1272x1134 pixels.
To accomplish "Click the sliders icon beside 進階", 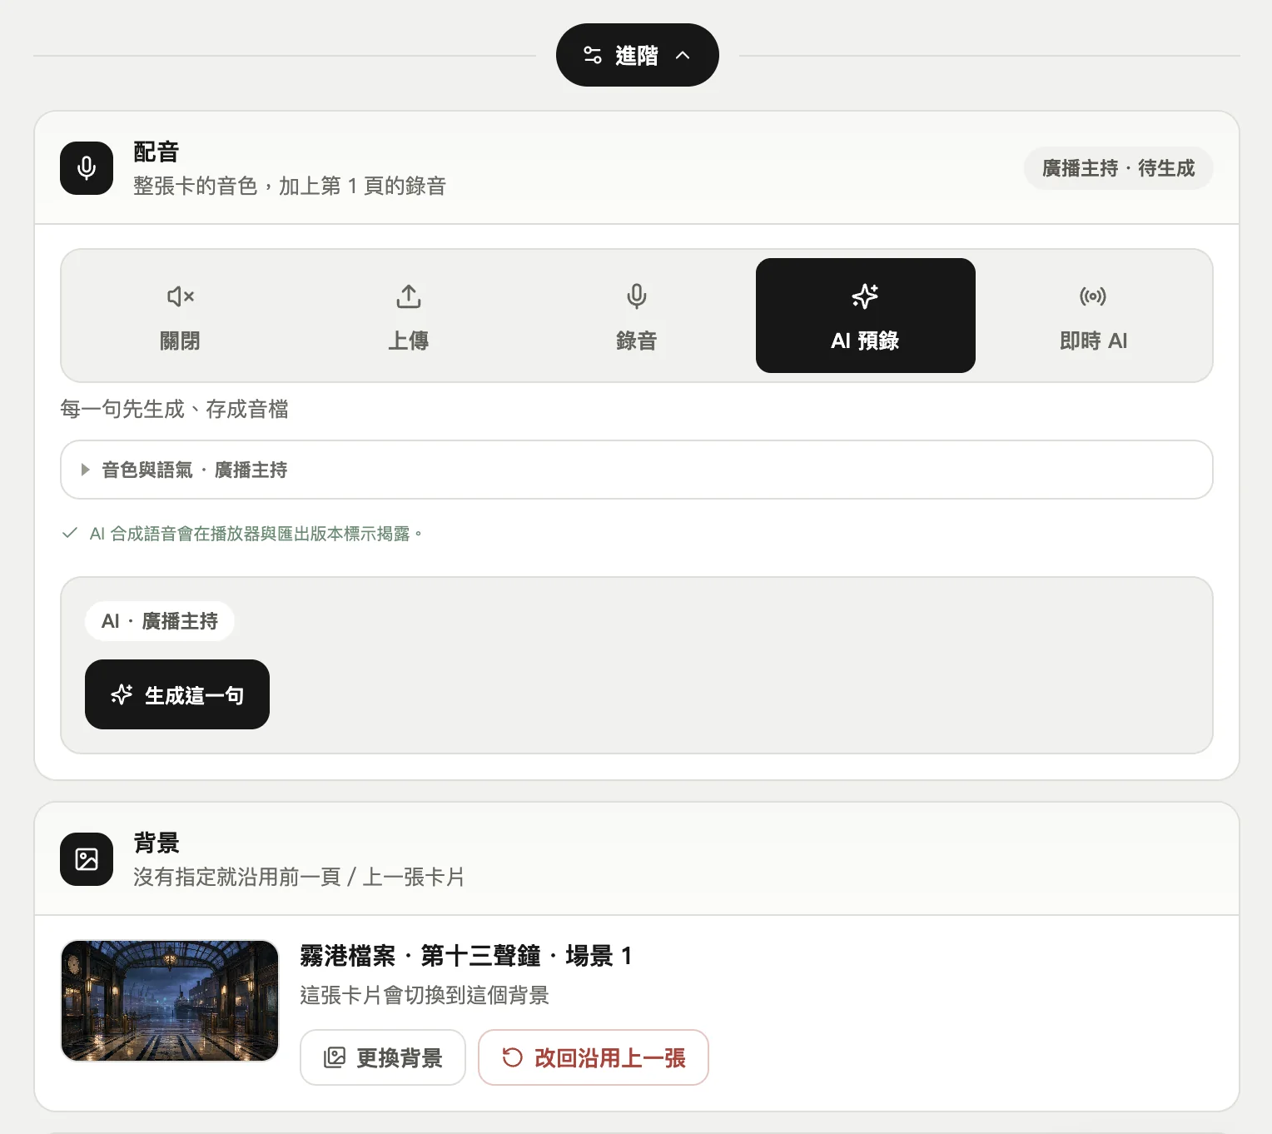I will click(593, 55).
